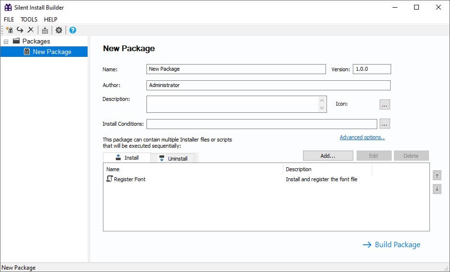The width and height of the screenshot is (450, 272).
Task: Move item down with the down arrow
Action: coord(437,189)
